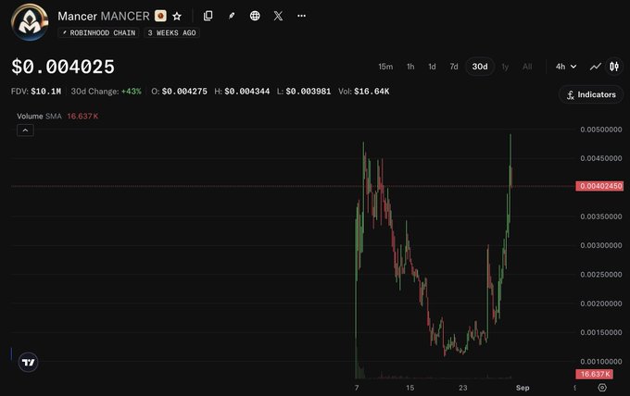630x396 pixels.
Task: Click the 15 date axis label
Action: (x=409, y=388)
